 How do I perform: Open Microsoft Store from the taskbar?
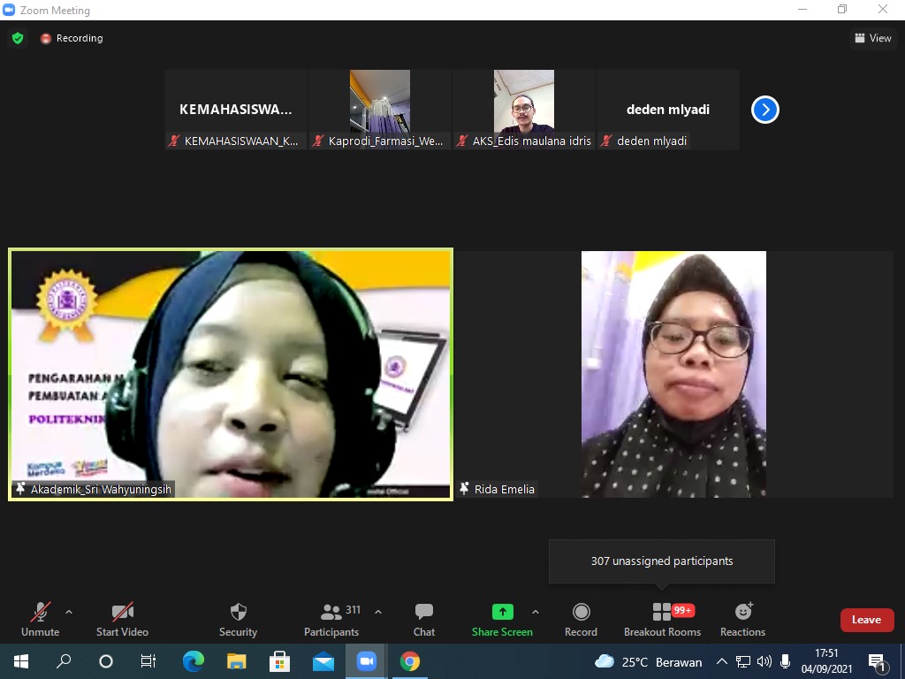point(279,661)
